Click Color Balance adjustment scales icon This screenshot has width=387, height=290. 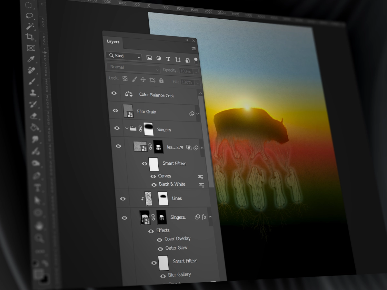[129, 94]
